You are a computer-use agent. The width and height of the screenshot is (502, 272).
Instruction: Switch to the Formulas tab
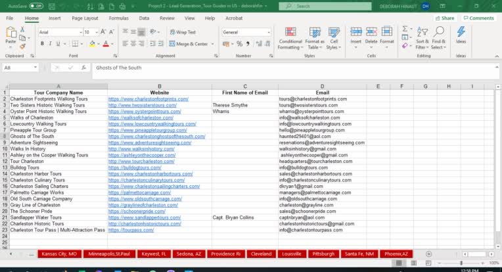[118, 18]
